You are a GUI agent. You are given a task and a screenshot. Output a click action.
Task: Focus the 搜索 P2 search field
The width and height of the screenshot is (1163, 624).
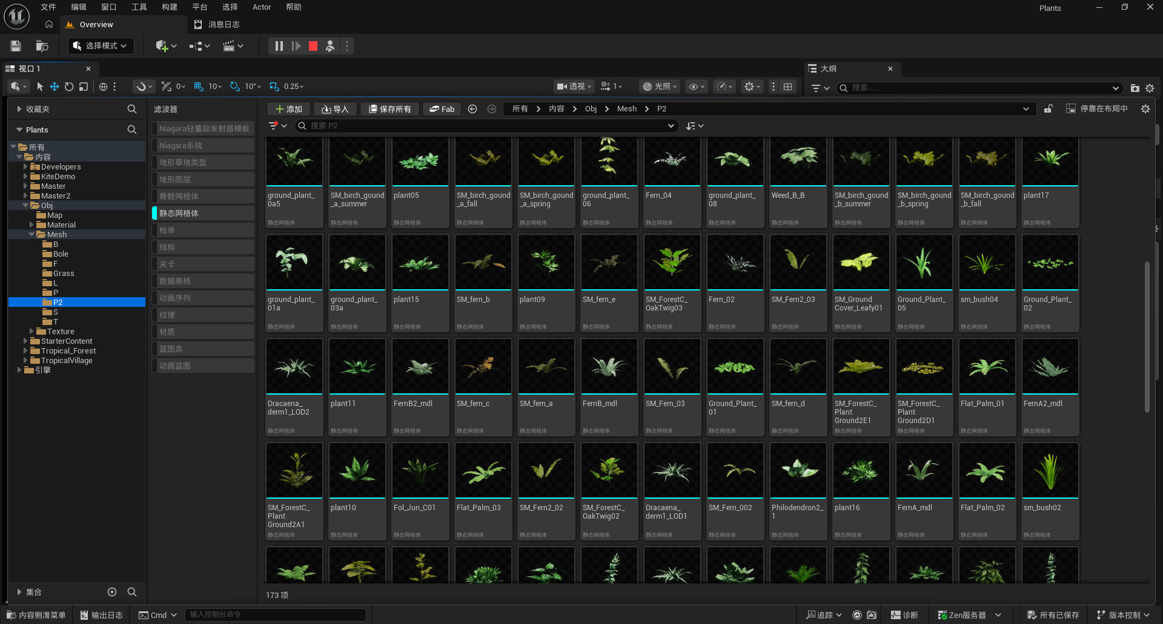click(486, 126)
